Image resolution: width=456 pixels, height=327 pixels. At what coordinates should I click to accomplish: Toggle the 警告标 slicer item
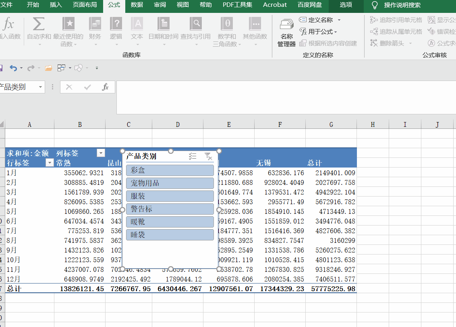[170, 209]
